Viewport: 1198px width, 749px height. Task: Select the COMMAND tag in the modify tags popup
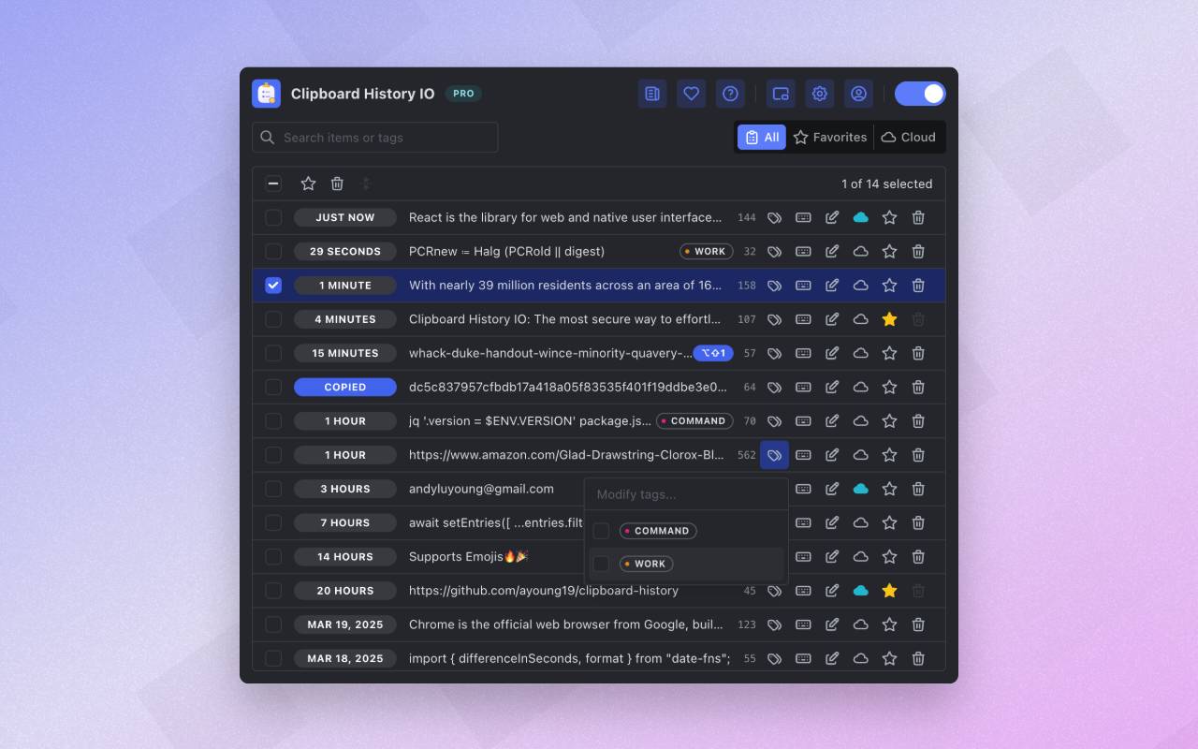pos(600,530)
